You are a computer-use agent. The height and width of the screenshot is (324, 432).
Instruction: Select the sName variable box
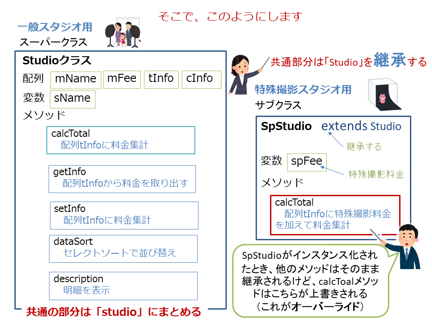point(72,99)
